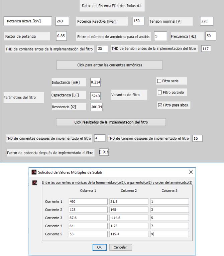The height and width of the screenshot is (256, 224).
Task: Click resultados de la implementación del filtro
Action: coord(111,122)
